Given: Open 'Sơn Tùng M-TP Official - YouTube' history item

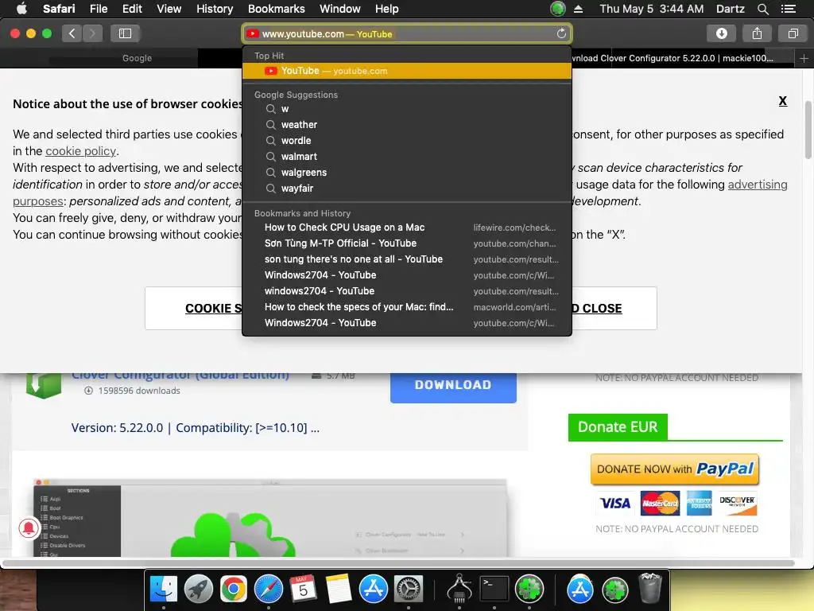Looking at the screenshot, I should coord(407,243).
